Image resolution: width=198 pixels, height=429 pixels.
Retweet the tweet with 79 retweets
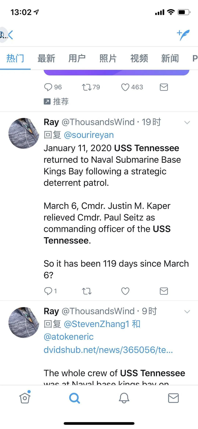tap(87, 87)
